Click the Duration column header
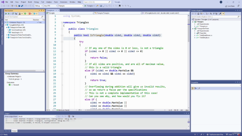This screenshot has height=136, width=242. 36,20
